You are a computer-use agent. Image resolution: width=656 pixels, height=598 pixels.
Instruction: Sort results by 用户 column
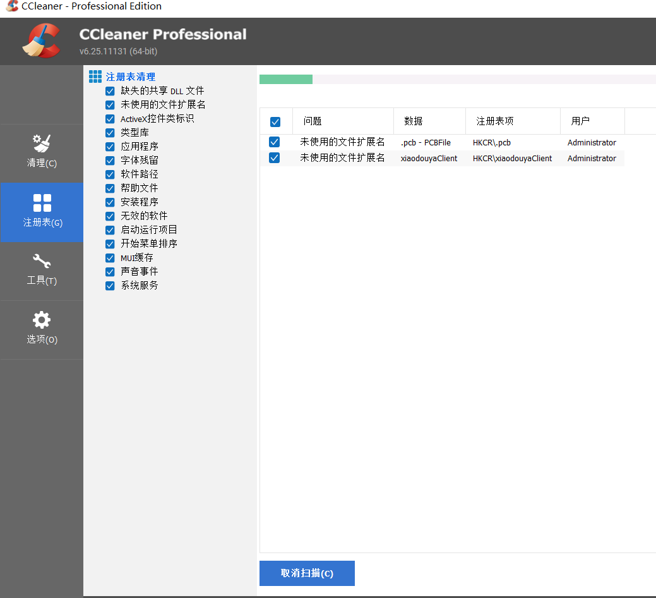point(592,121)
